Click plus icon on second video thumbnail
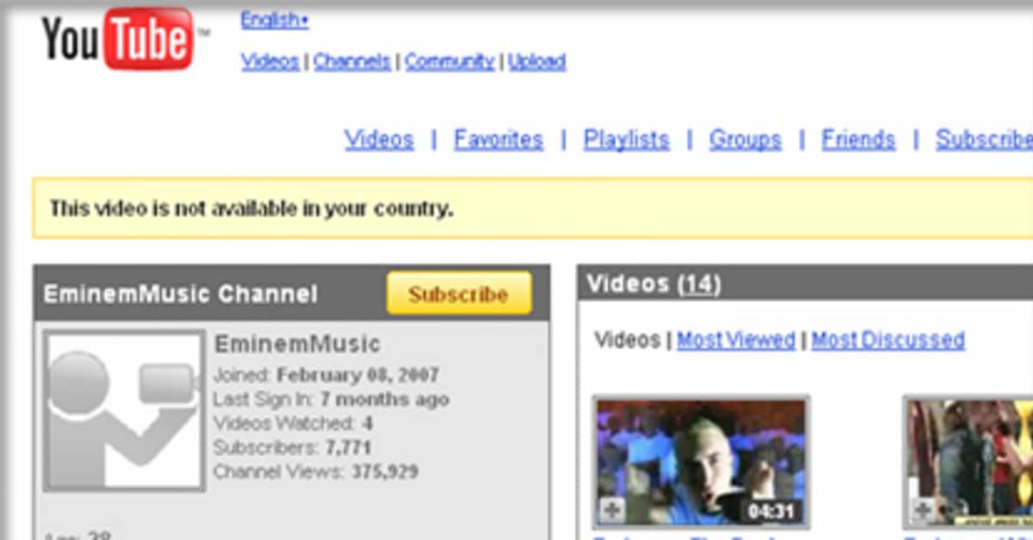 pyautogui.click(x=922, y=511)
